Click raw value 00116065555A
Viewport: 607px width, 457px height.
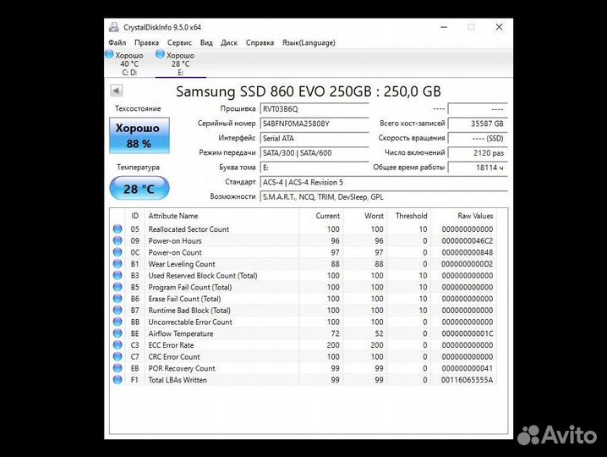point(468,380)
